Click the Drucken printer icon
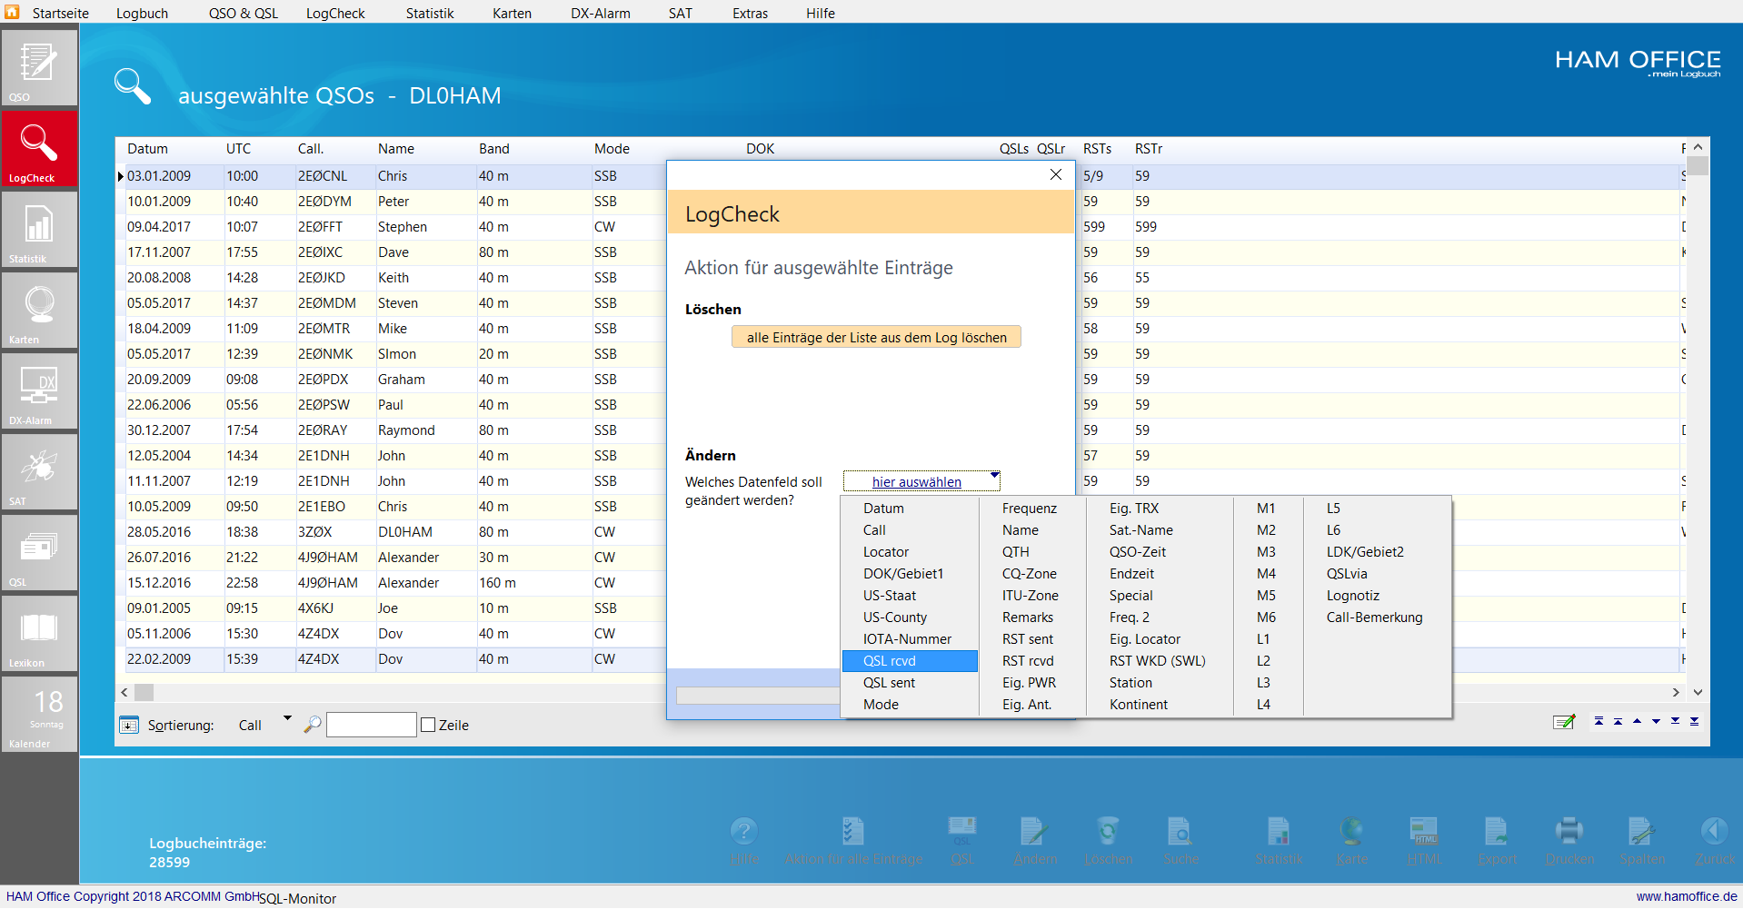This screenshot has height=909, width=1743. pos(1569,830)
